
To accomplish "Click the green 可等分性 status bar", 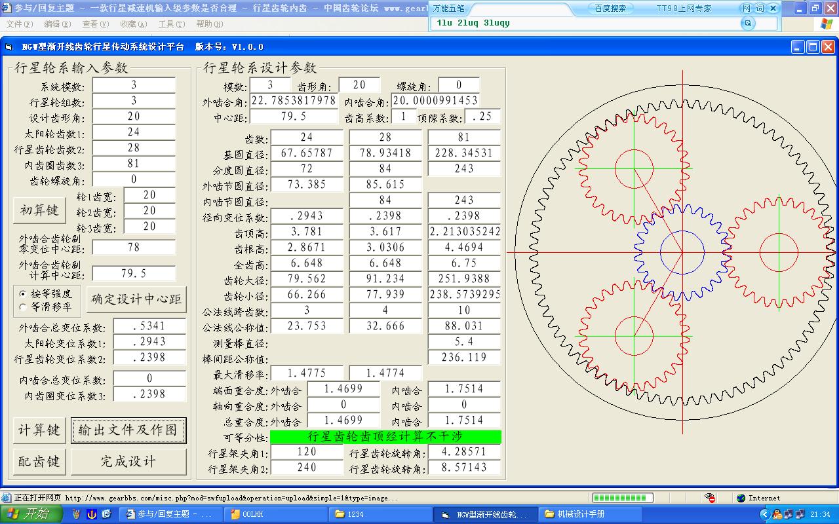I will [385, 437].
